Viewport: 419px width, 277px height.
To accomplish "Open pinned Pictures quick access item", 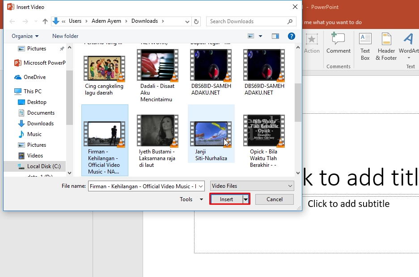I will (x=32, y=49).
